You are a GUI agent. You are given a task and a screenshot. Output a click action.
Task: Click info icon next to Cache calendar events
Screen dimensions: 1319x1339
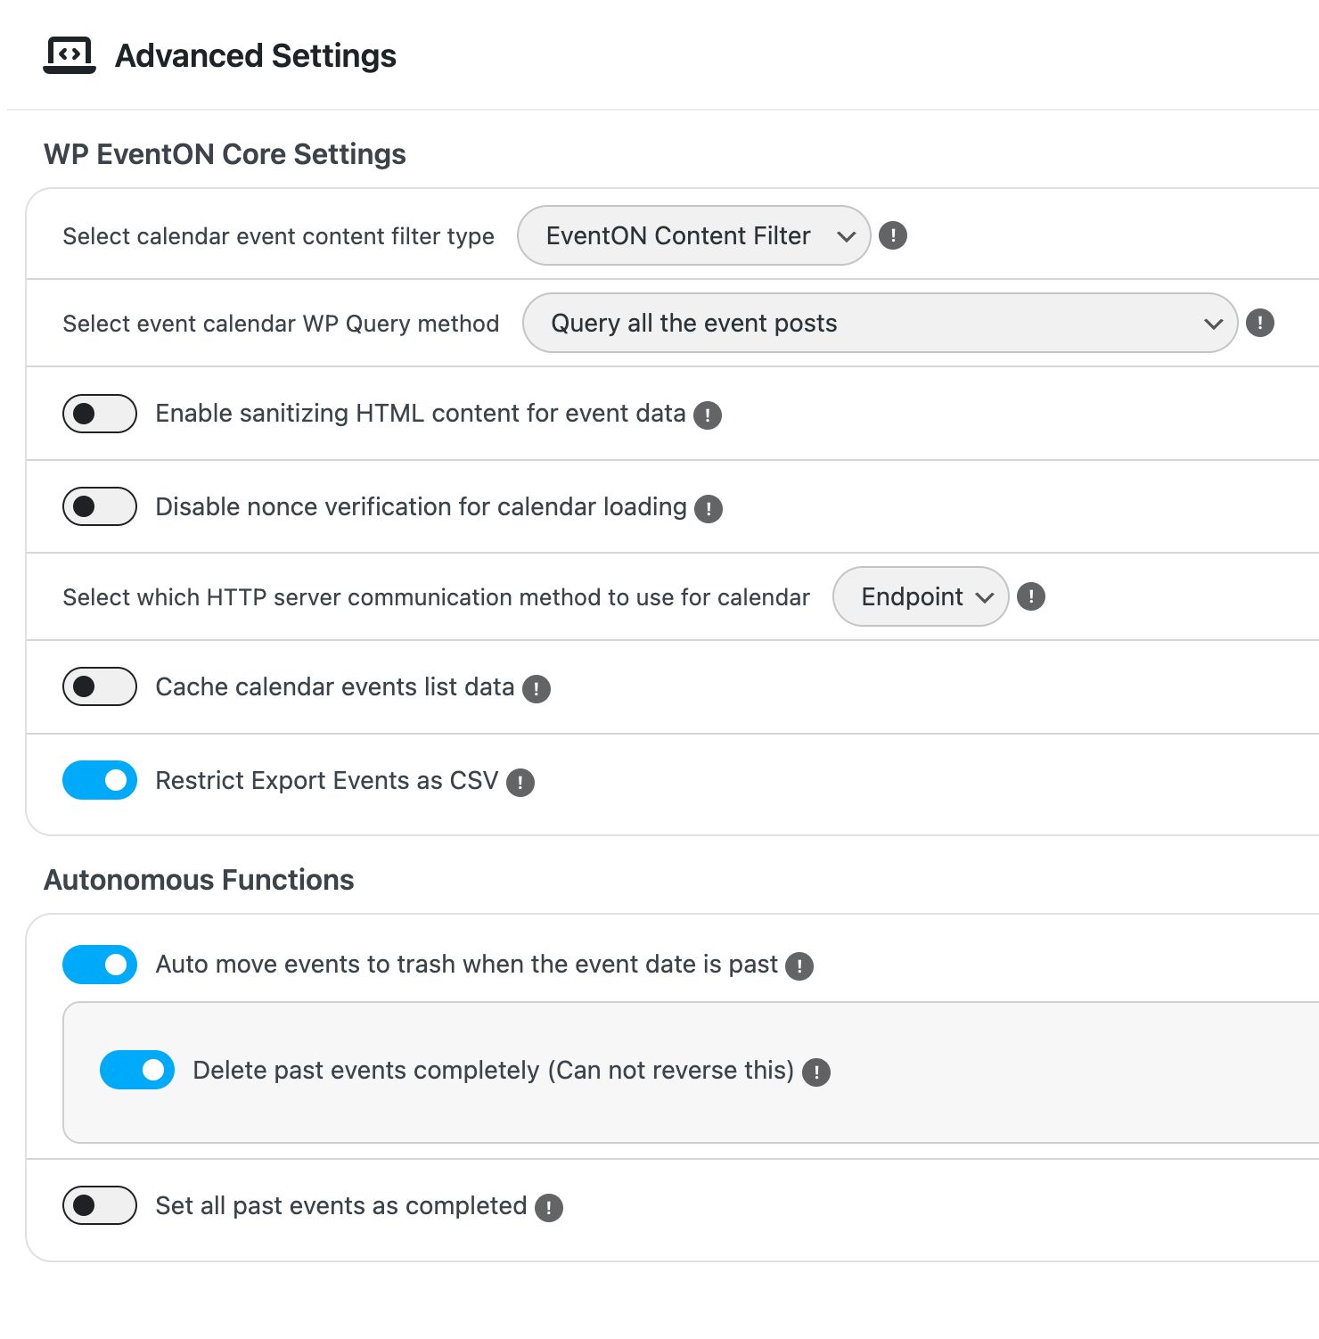(537, 689)
